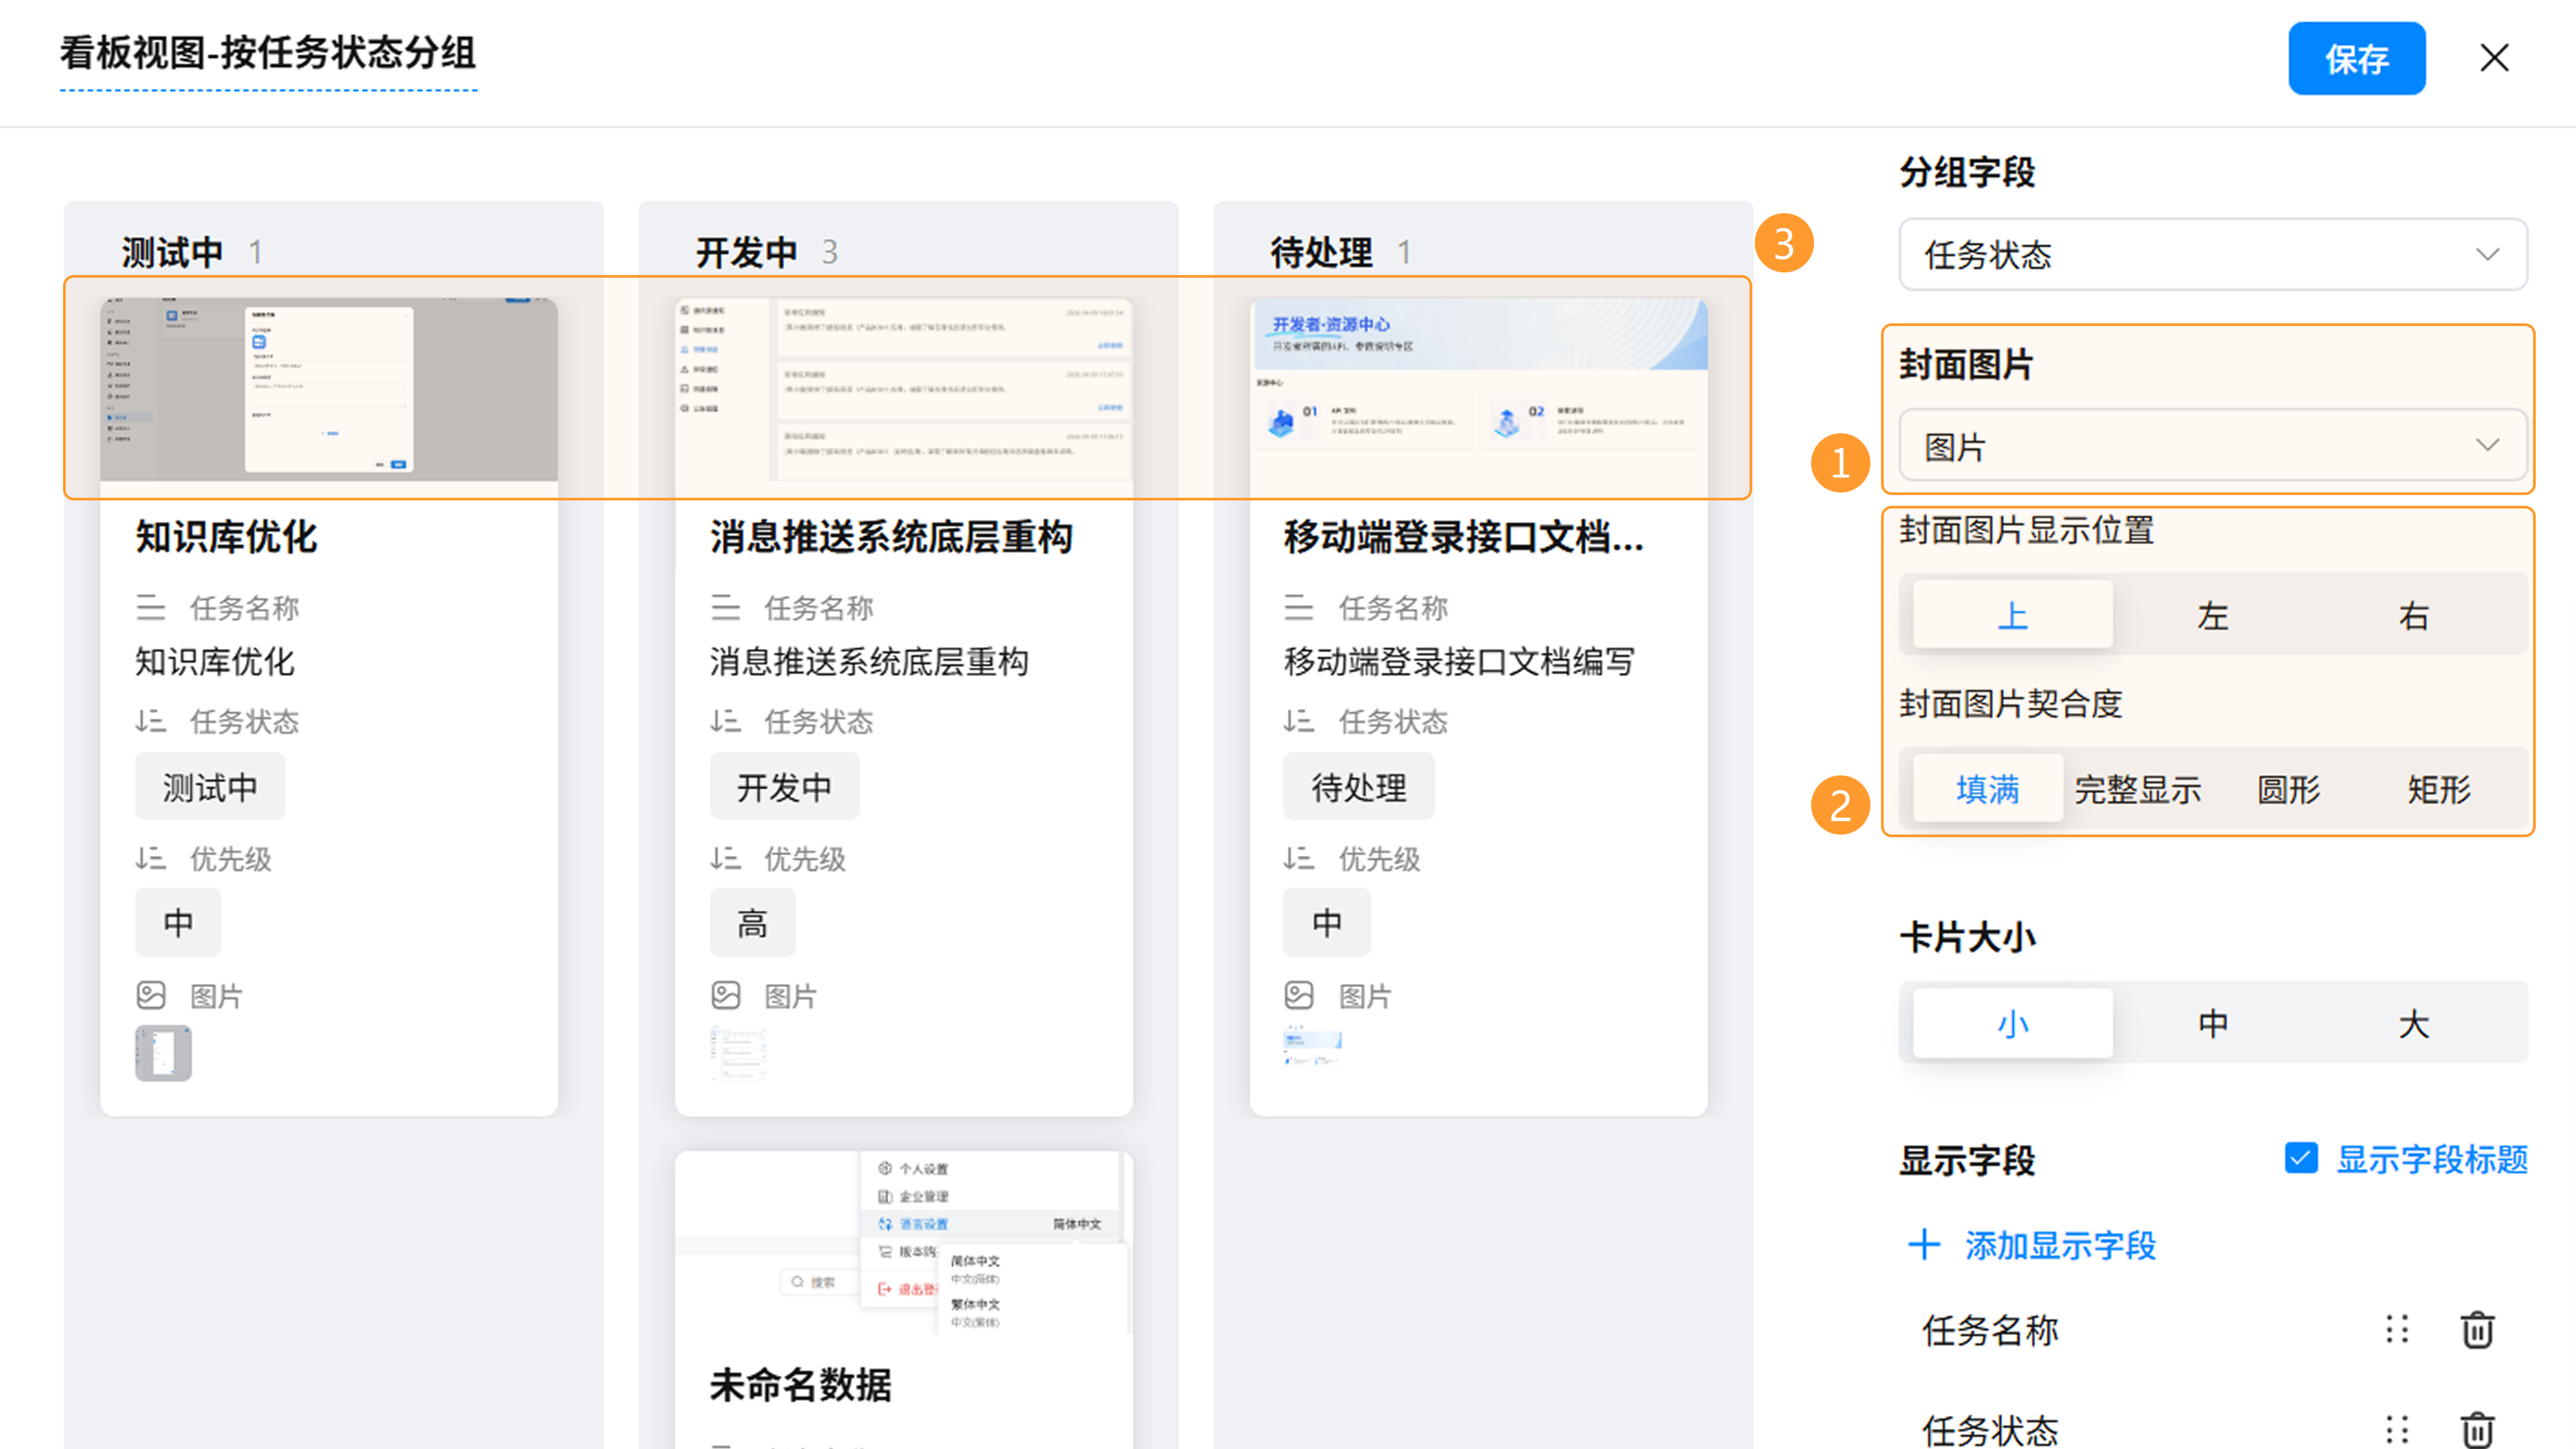Image resolution: width=2576 pixels, height=1449 pixels.
Task: Click drag handle beside 任务状态 field
Action: pos(2396,1429)
